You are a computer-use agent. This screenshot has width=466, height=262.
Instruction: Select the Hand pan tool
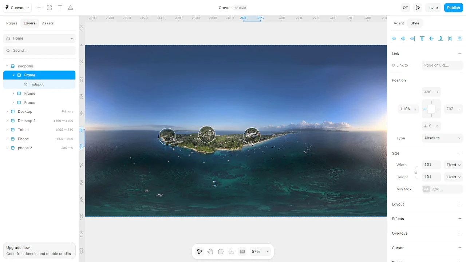pos(210,251)
